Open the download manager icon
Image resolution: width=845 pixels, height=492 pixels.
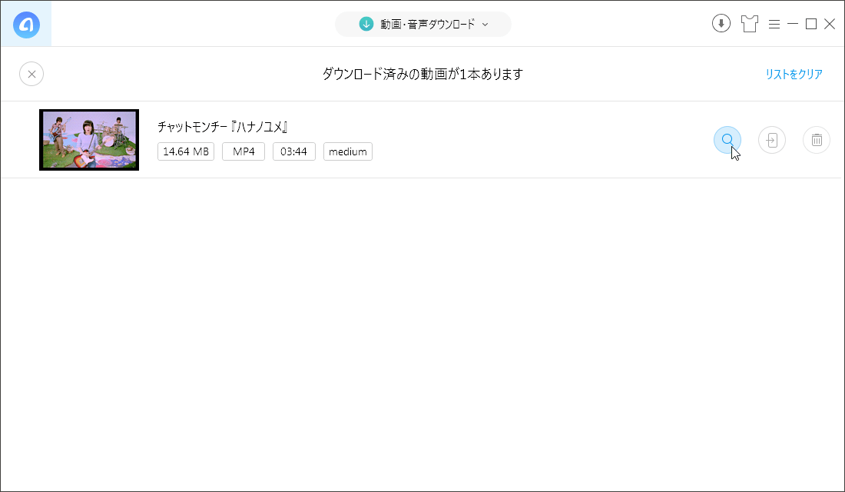(721, 24)
